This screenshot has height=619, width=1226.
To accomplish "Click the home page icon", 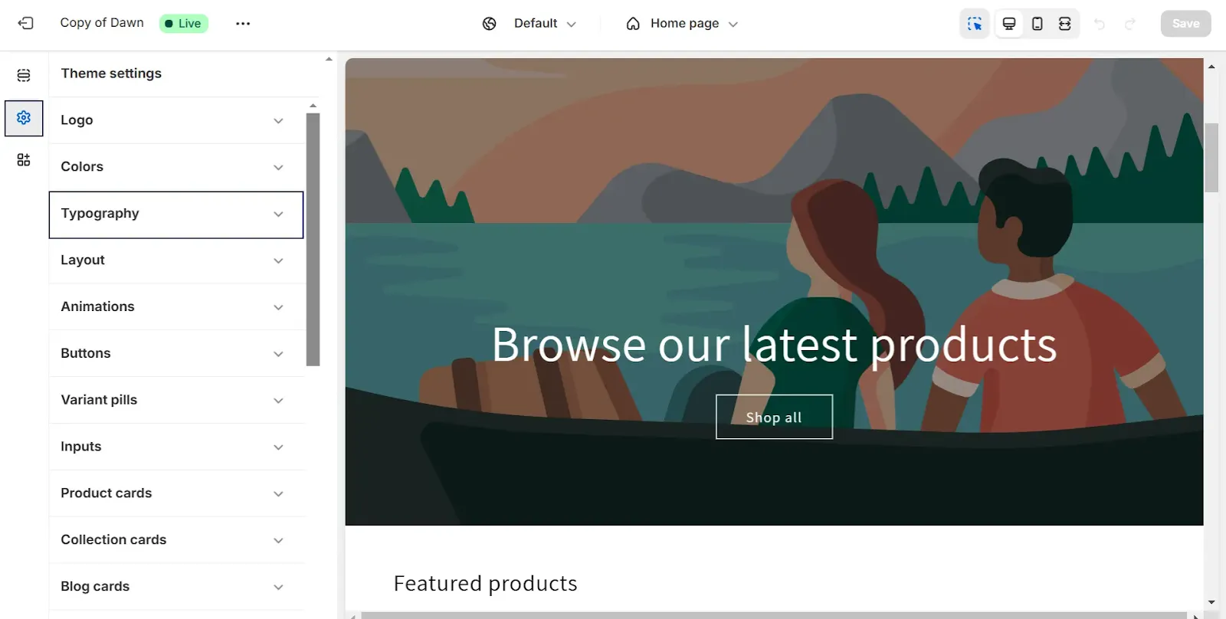I will 633,24.
